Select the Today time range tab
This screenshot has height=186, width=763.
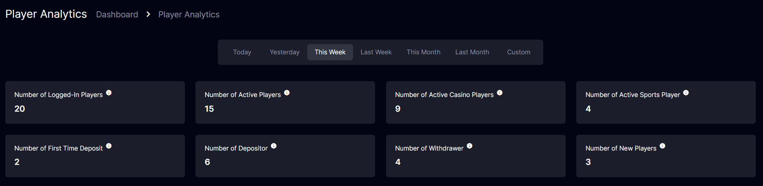pos(242,52)
